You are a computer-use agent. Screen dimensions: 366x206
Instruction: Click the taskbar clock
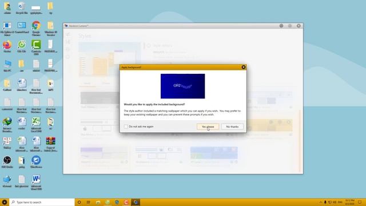click(349, 202)
